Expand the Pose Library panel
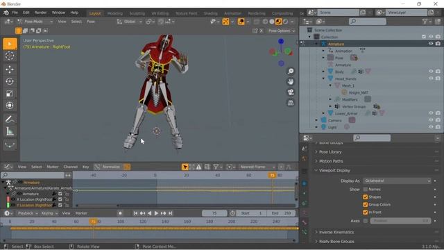The height and width of the screenshot is (250, 444). (x=330, y=152)
